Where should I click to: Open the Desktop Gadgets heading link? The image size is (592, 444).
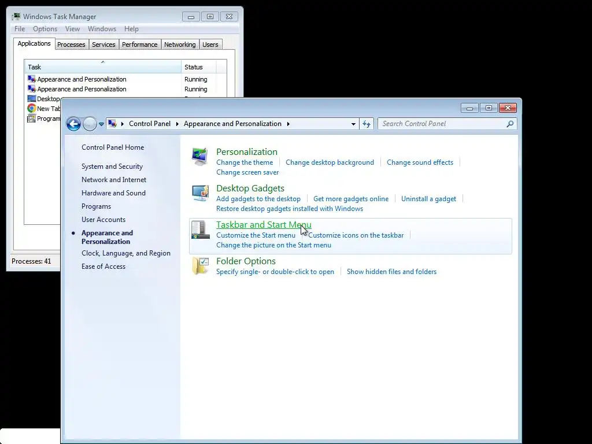pyautogui.click(x=250, y=188)
